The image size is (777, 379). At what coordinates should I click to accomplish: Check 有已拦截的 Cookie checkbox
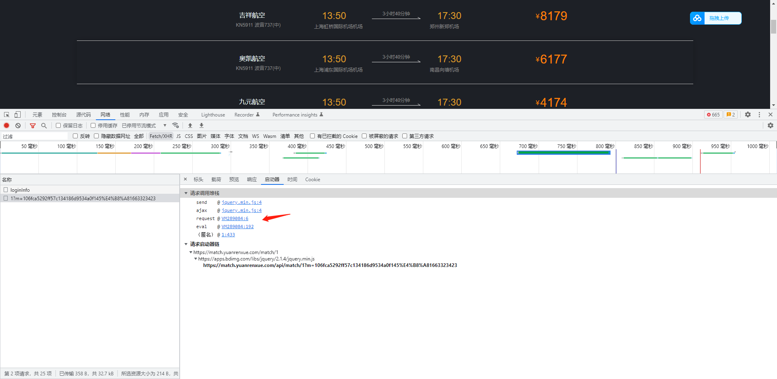[312, 136]
